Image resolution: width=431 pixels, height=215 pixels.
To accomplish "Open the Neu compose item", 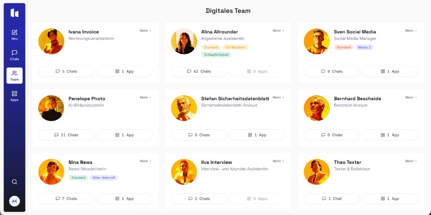I will point(15,35).
